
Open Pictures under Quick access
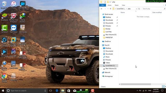pyautogui.click(x=108, y=26)
